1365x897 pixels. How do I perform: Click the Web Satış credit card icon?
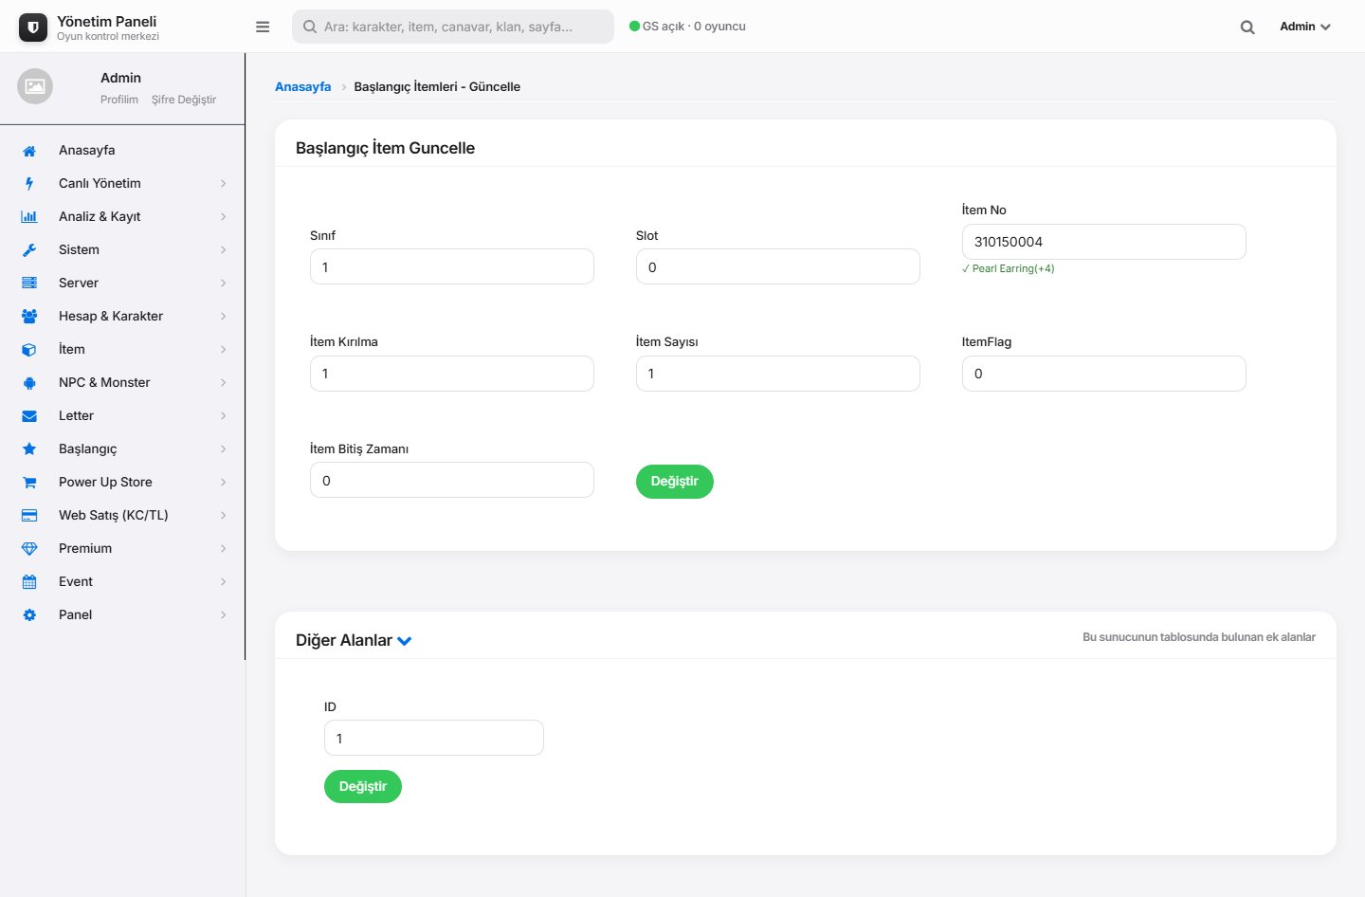[x=29, y=516]
